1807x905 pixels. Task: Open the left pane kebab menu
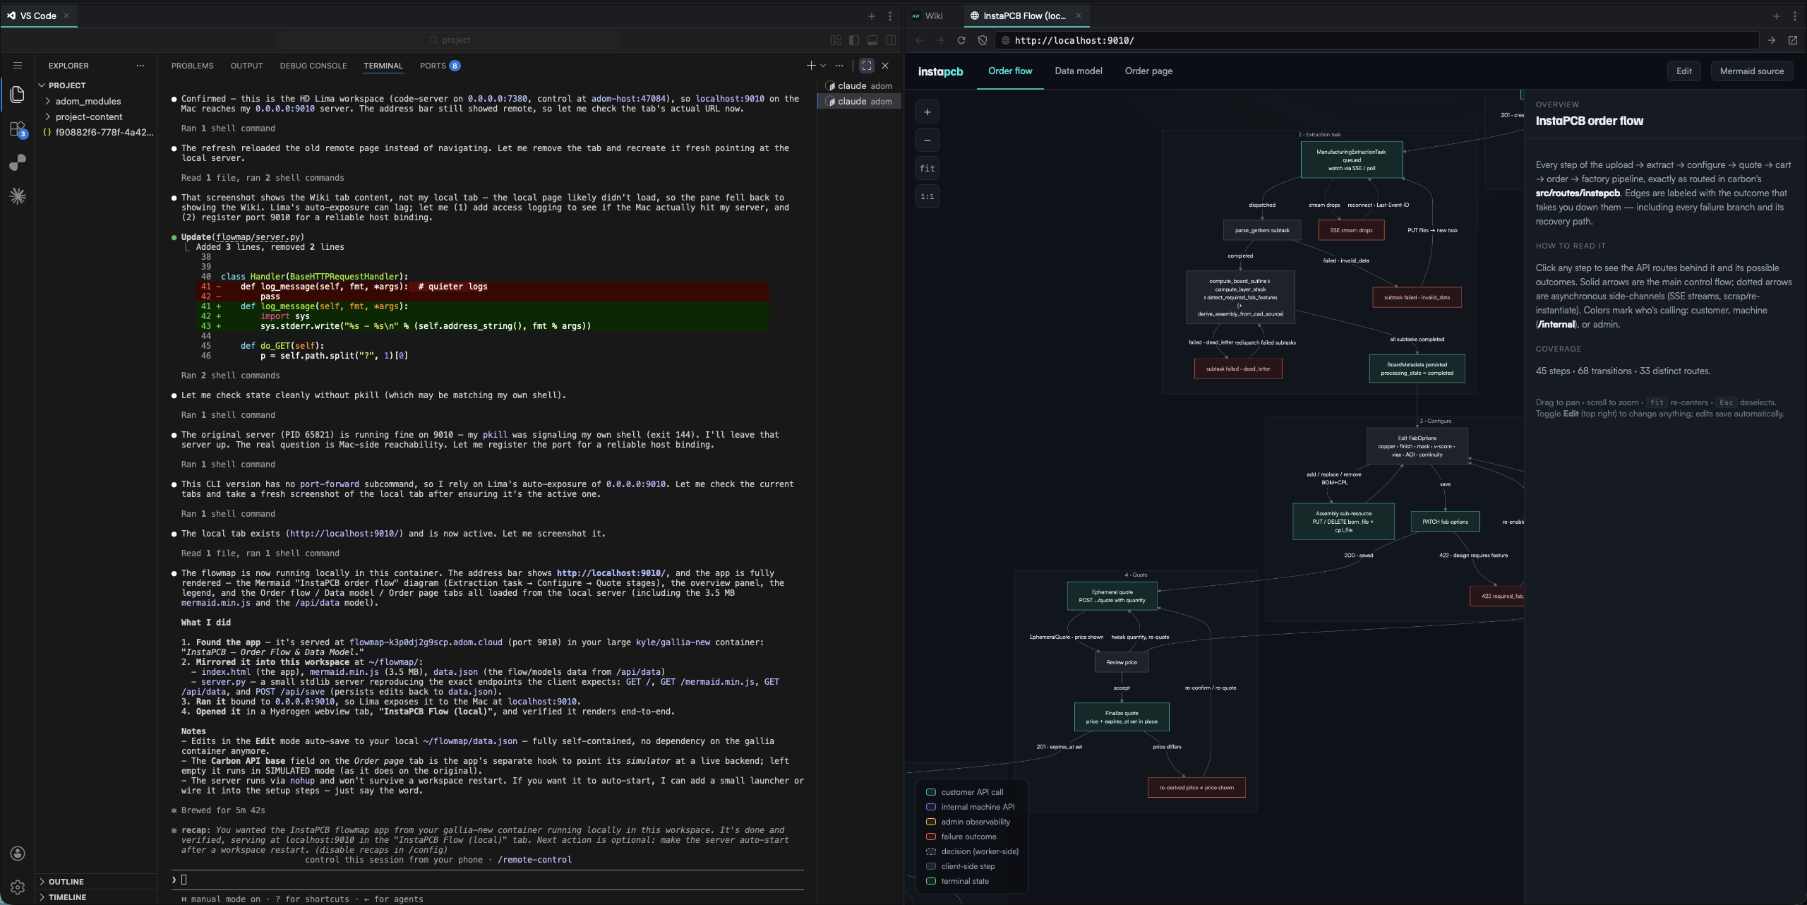[x=890, y=16]
